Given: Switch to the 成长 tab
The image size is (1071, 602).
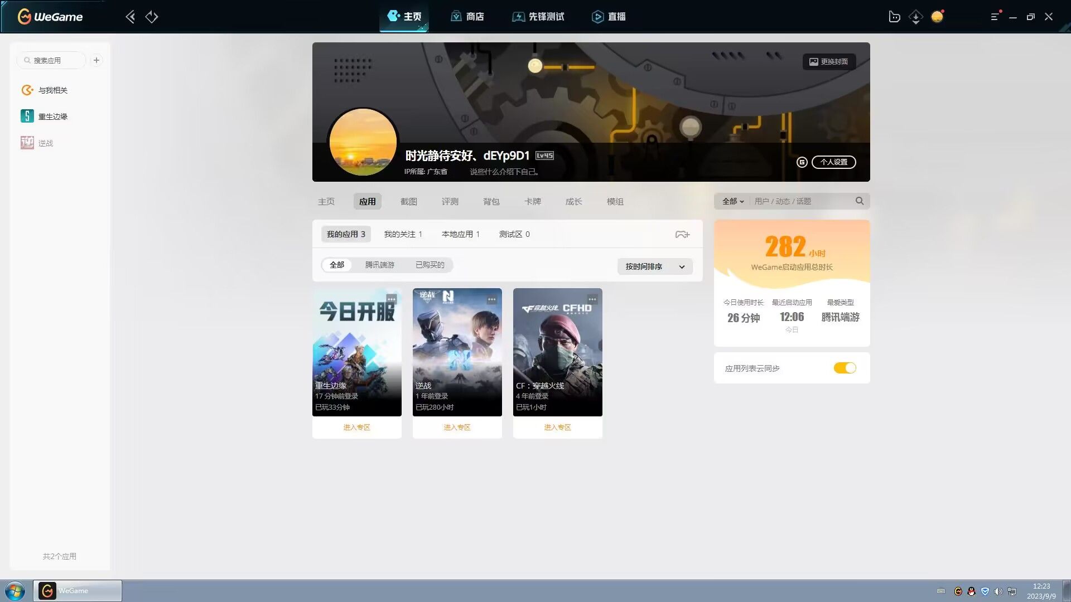Looking at the screenshot, I should [574, 202].
